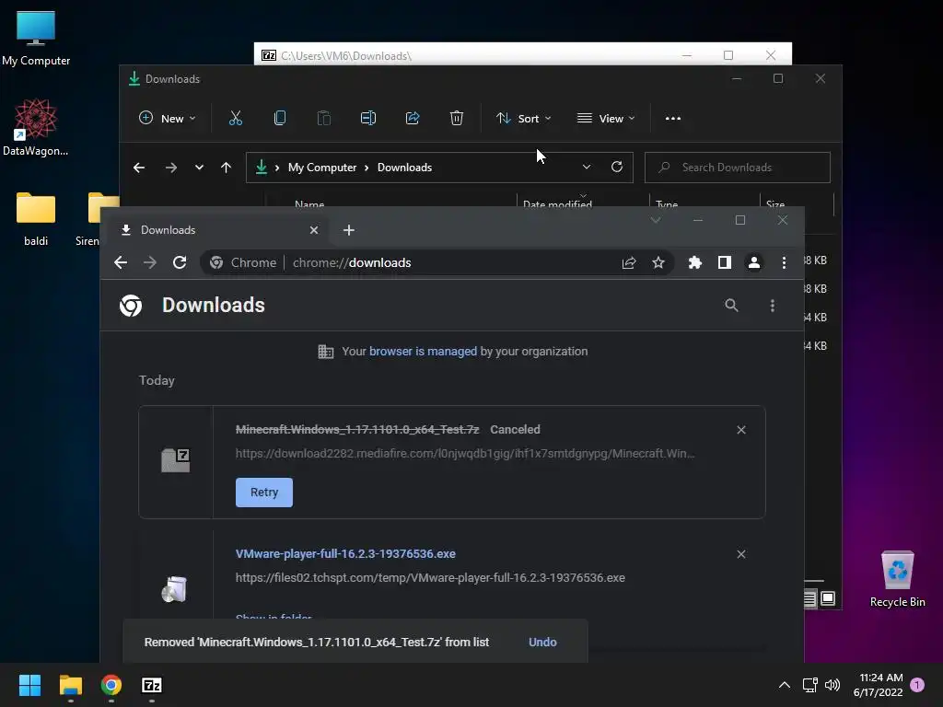Switch Explorer to details view layout
Screen dimensions: 943x707
[809, 598]
